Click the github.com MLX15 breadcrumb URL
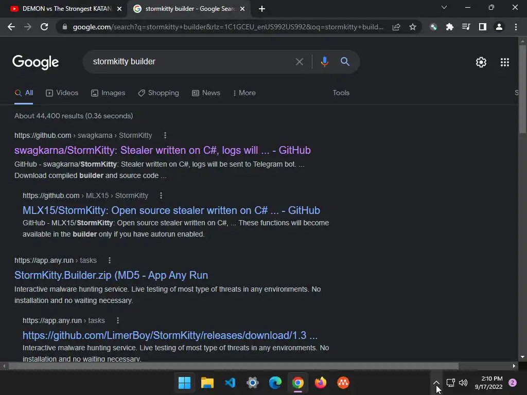Viewport: 527px width, 395px height. pyautogui.click(x=85, y=195)
